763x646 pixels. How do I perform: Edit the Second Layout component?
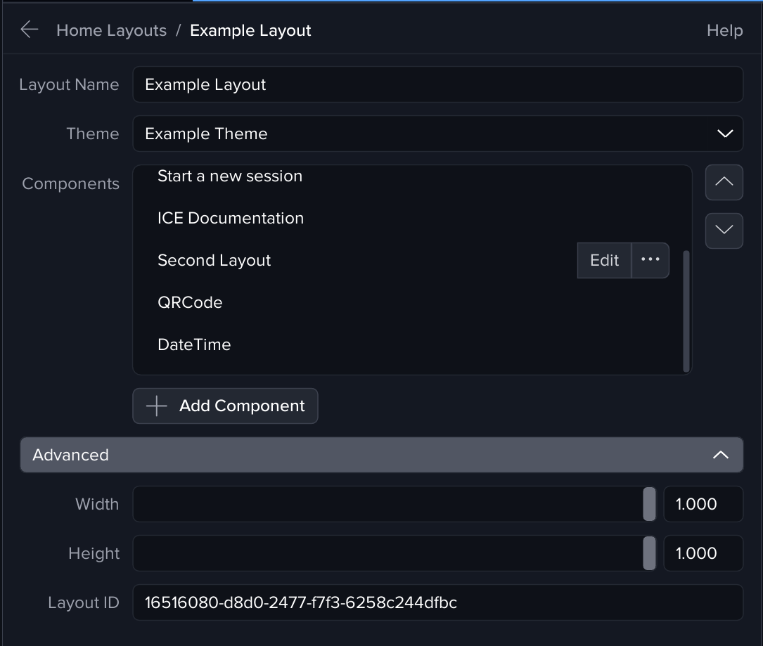[604, 260]
